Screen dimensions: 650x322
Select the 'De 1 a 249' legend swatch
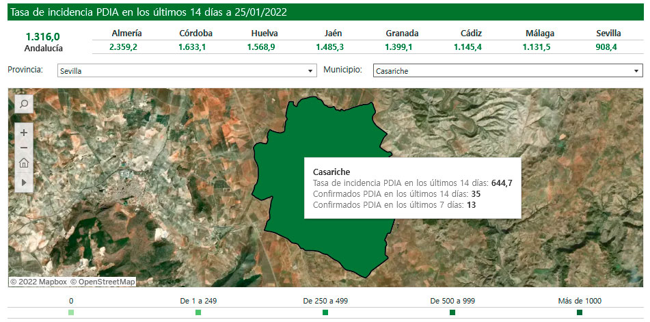click(198, 312)
